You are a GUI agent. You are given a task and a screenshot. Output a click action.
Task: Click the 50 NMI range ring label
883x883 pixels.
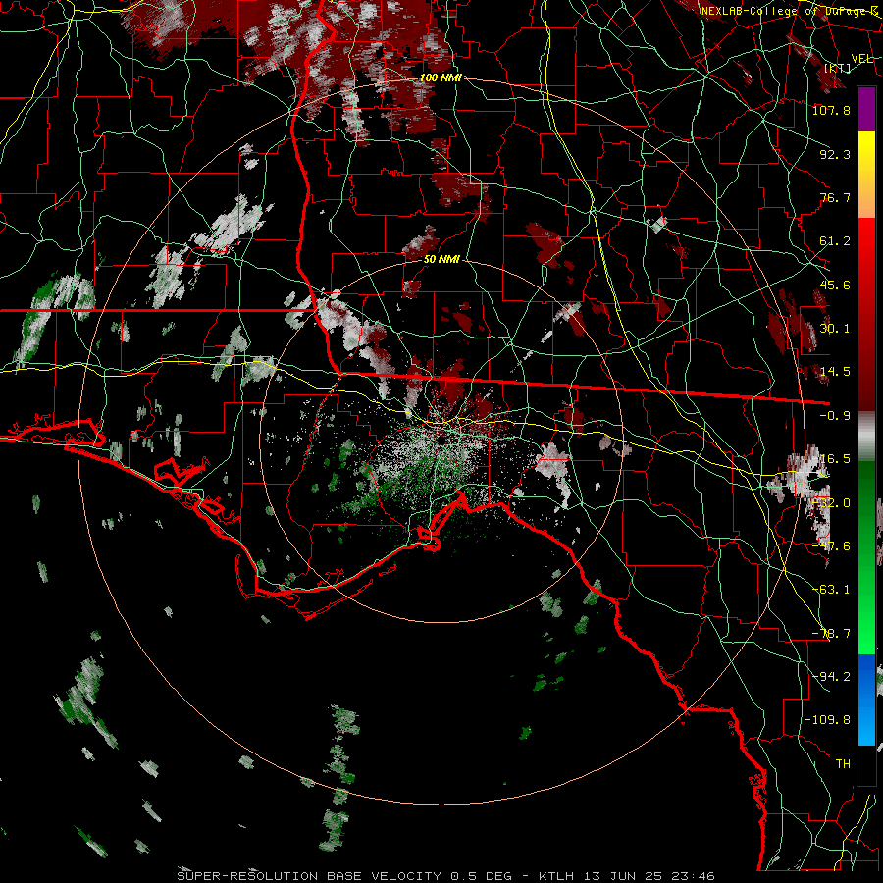[x=441, y=260]
